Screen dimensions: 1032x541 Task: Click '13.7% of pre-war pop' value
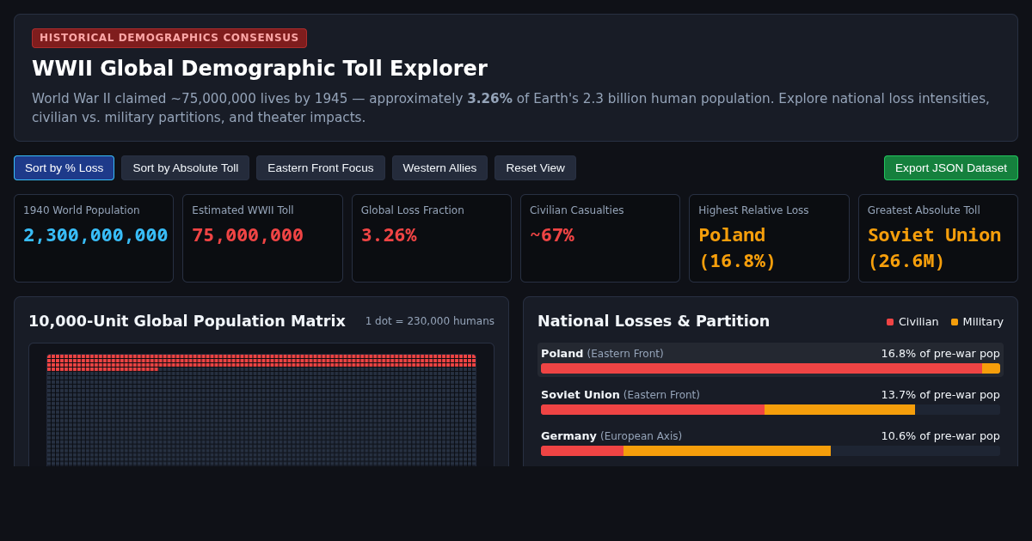[x=940, y=395]
